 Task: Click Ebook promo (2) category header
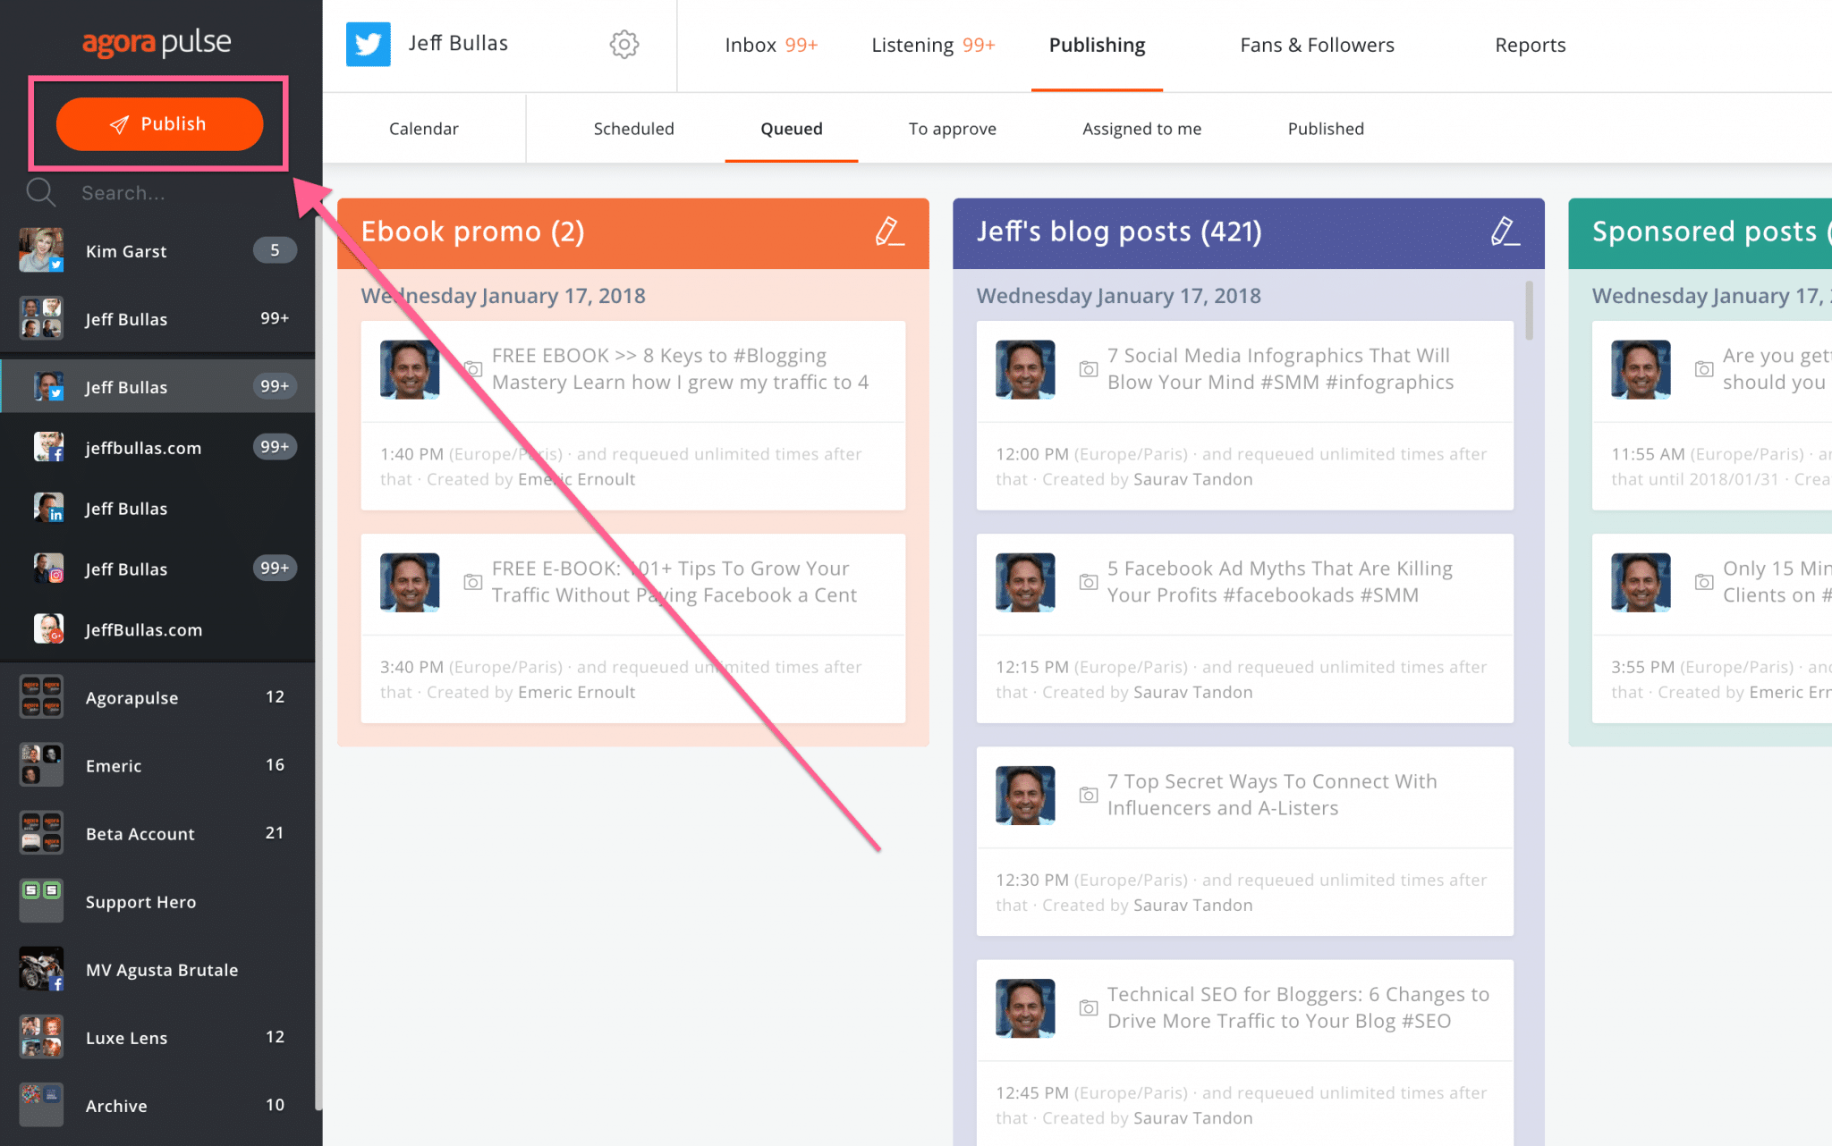tap(633, 232)
